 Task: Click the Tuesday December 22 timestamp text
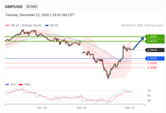(40, 15)
